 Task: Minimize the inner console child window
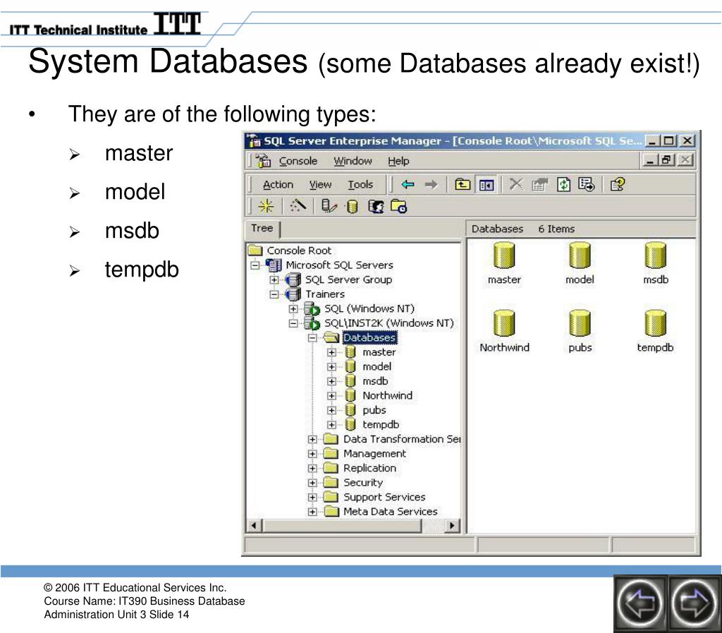pos(649,160)
